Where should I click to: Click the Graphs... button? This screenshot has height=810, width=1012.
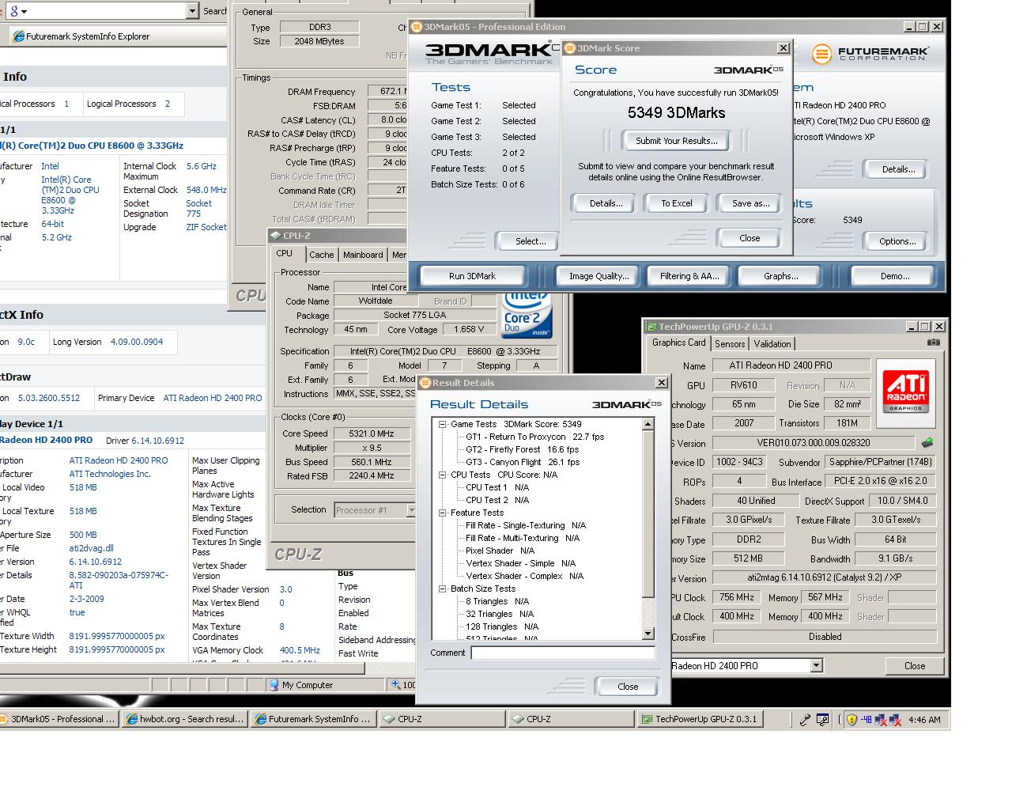pyautogui.click(x=780, y=276)
